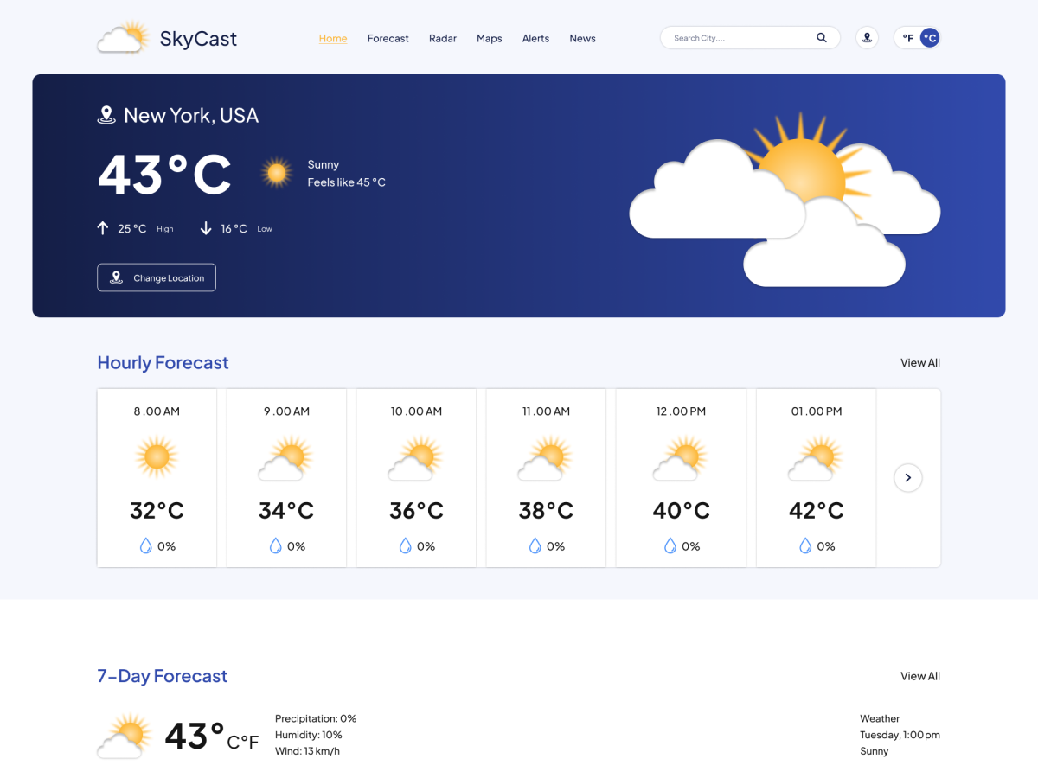Open the Home nav item

[333, 38]
